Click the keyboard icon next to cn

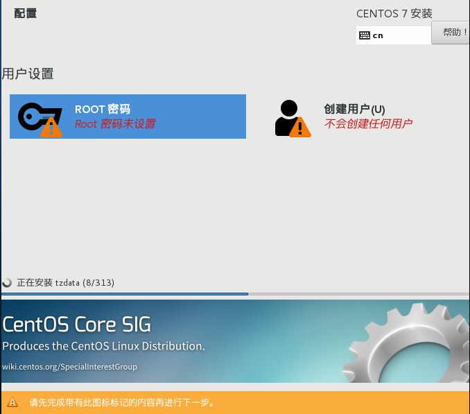click(x=365, y=35)
